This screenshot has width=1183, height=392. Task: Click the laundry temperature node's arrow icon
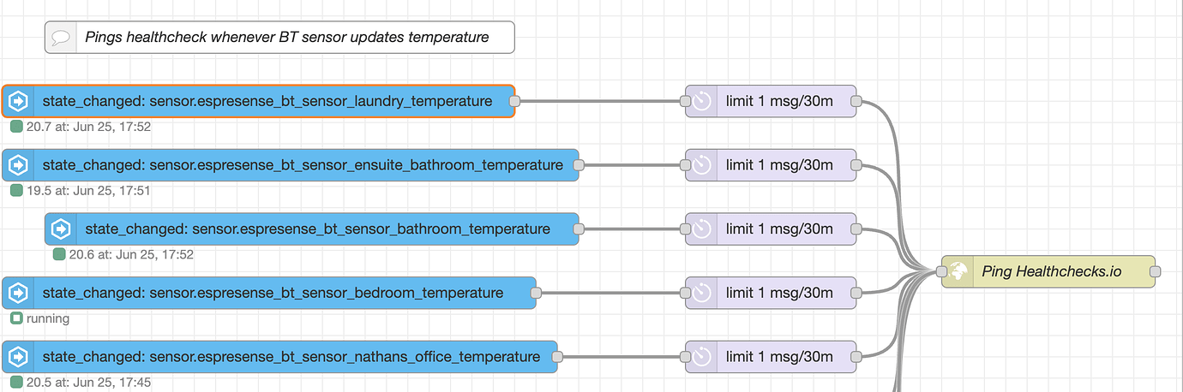[x=17, y=101]
